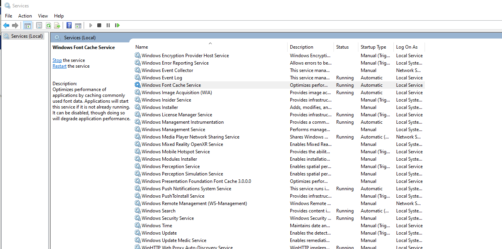Select Windows Error Reporting Service row

(279, 63)
